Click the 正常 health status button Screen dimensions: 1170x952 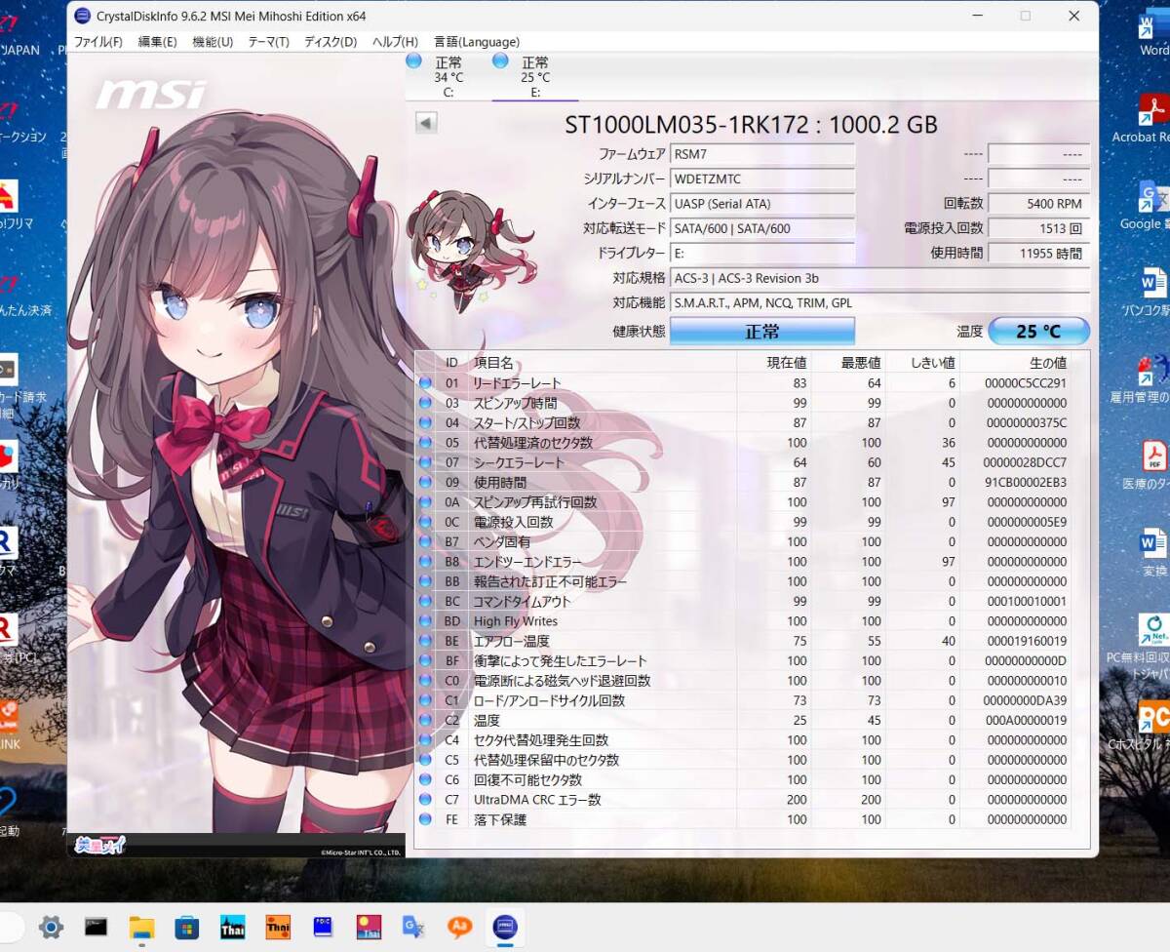pos(761,332)
